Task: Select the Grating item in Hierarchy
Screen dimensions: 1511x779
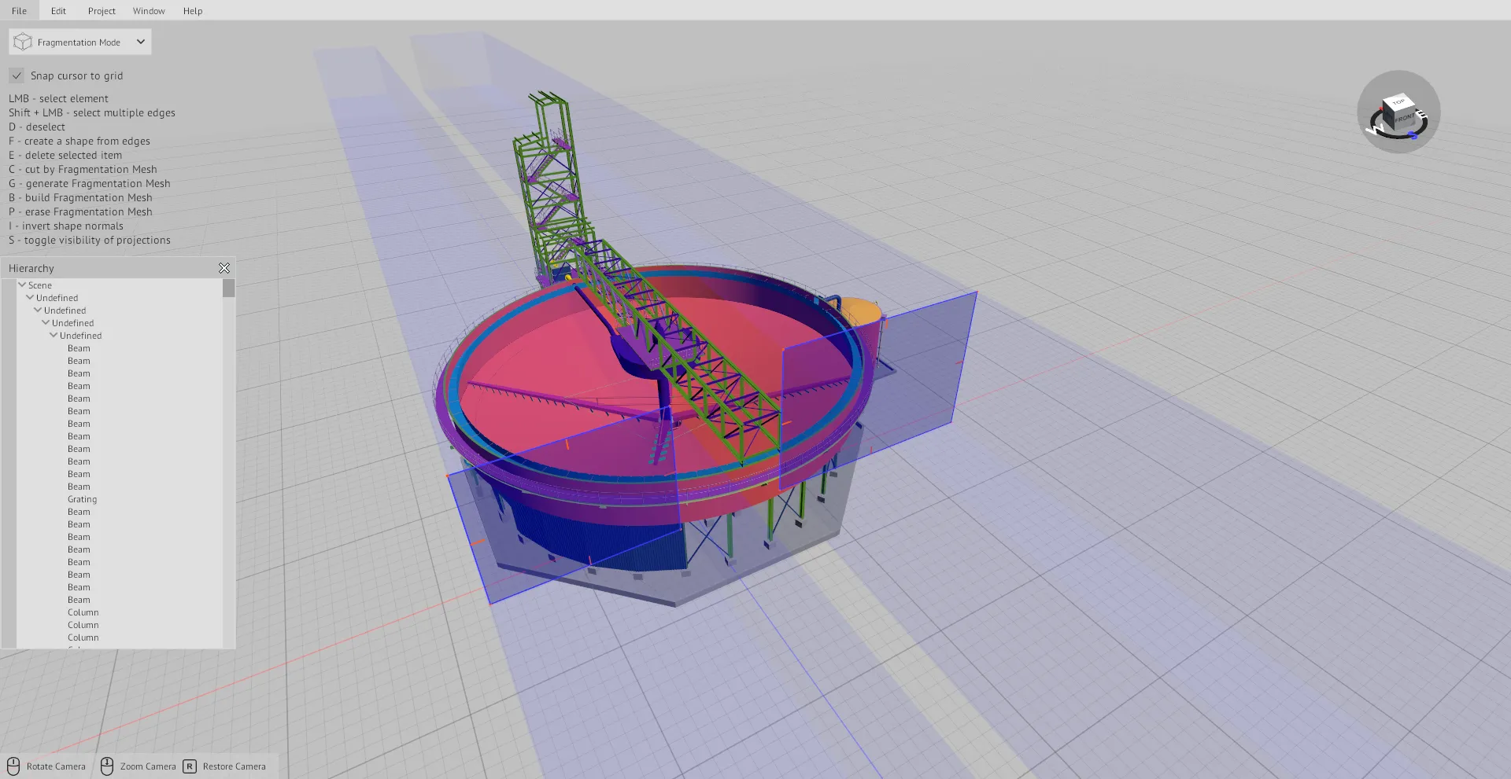Action: pos(82,499)
